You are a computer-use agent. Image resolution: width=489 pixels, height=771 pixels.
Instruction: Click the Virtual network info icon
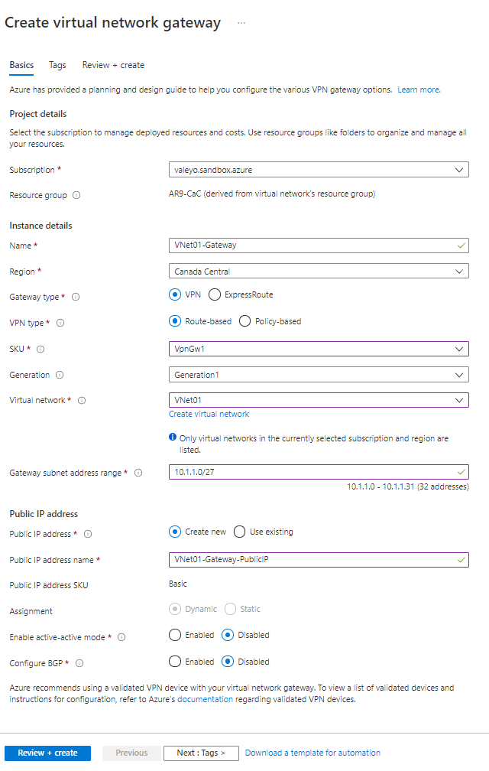pos(82,400)
